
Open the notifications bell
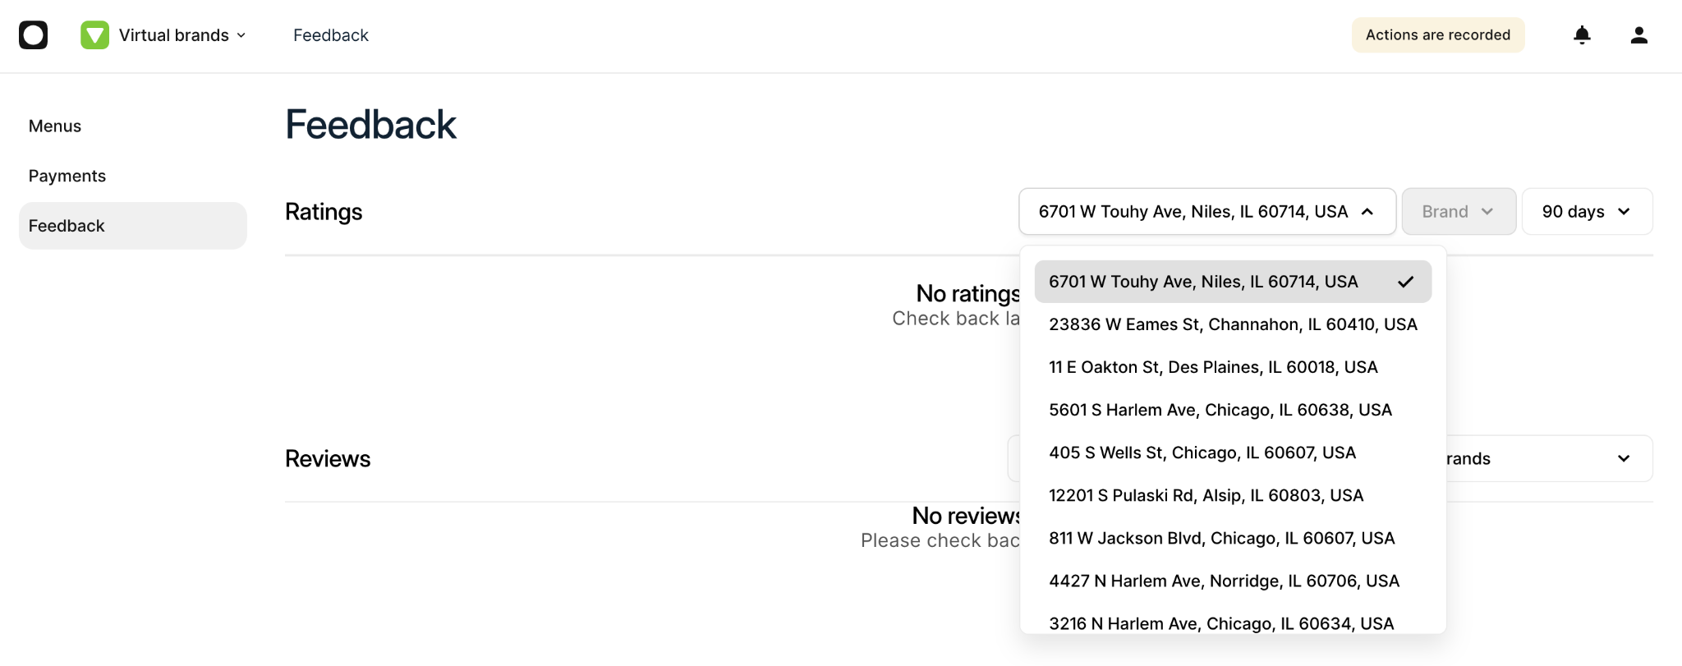click(x=1582, y=34)
